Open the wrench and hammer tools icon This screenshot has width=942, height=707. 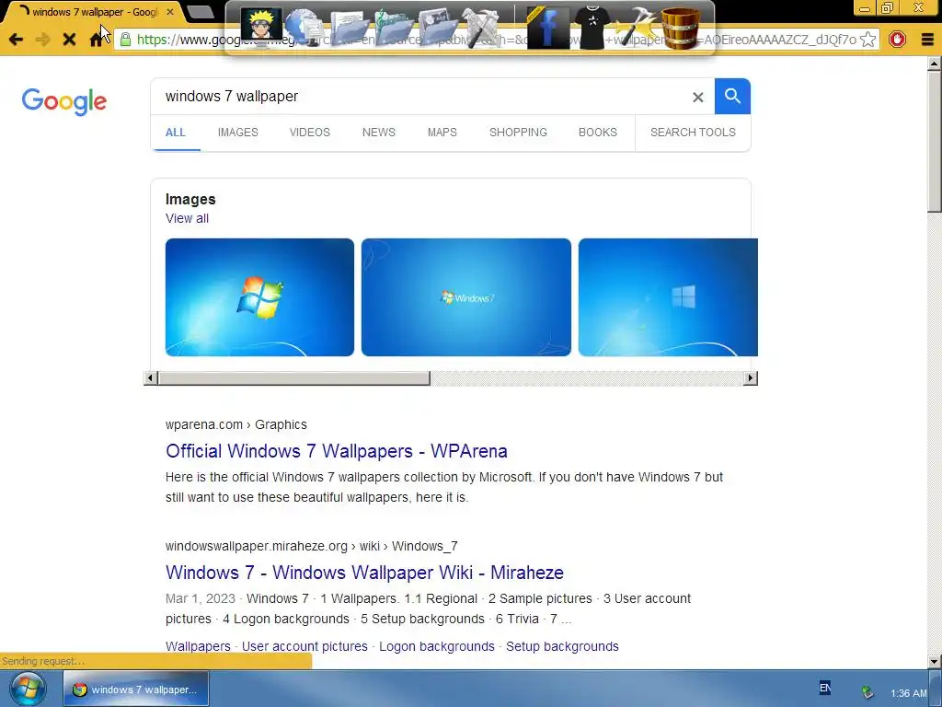point(480,27)
